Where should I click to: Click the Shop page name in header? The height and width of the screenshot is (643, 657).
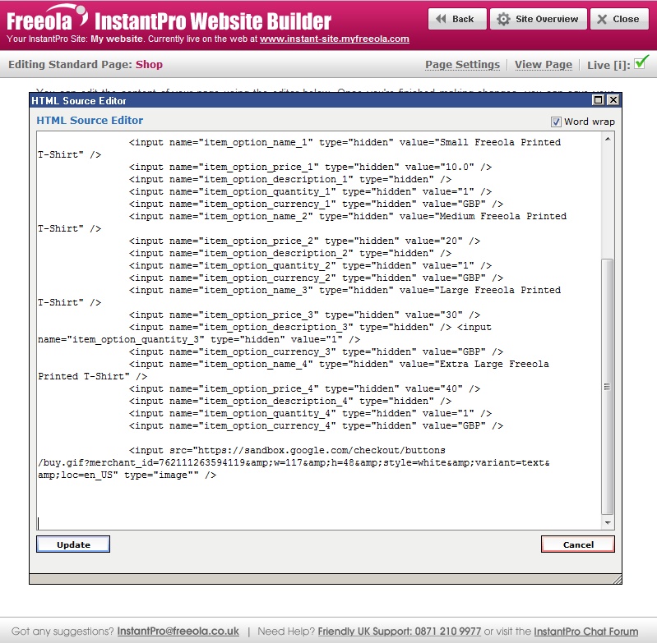(149, 64)
